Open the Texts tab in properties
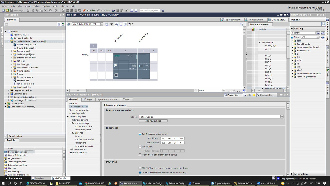This screenshot has height=186, width=330. pos(126,99)
